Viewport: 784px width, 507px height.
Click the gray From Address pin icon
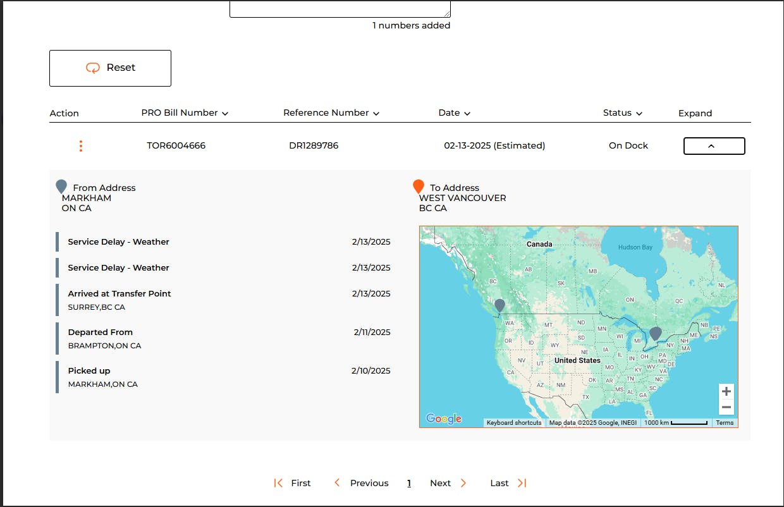[x=61, y=186]
